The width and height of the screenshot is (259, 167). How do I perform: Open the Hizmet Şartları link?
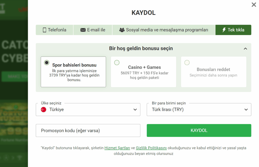[118, 148]
